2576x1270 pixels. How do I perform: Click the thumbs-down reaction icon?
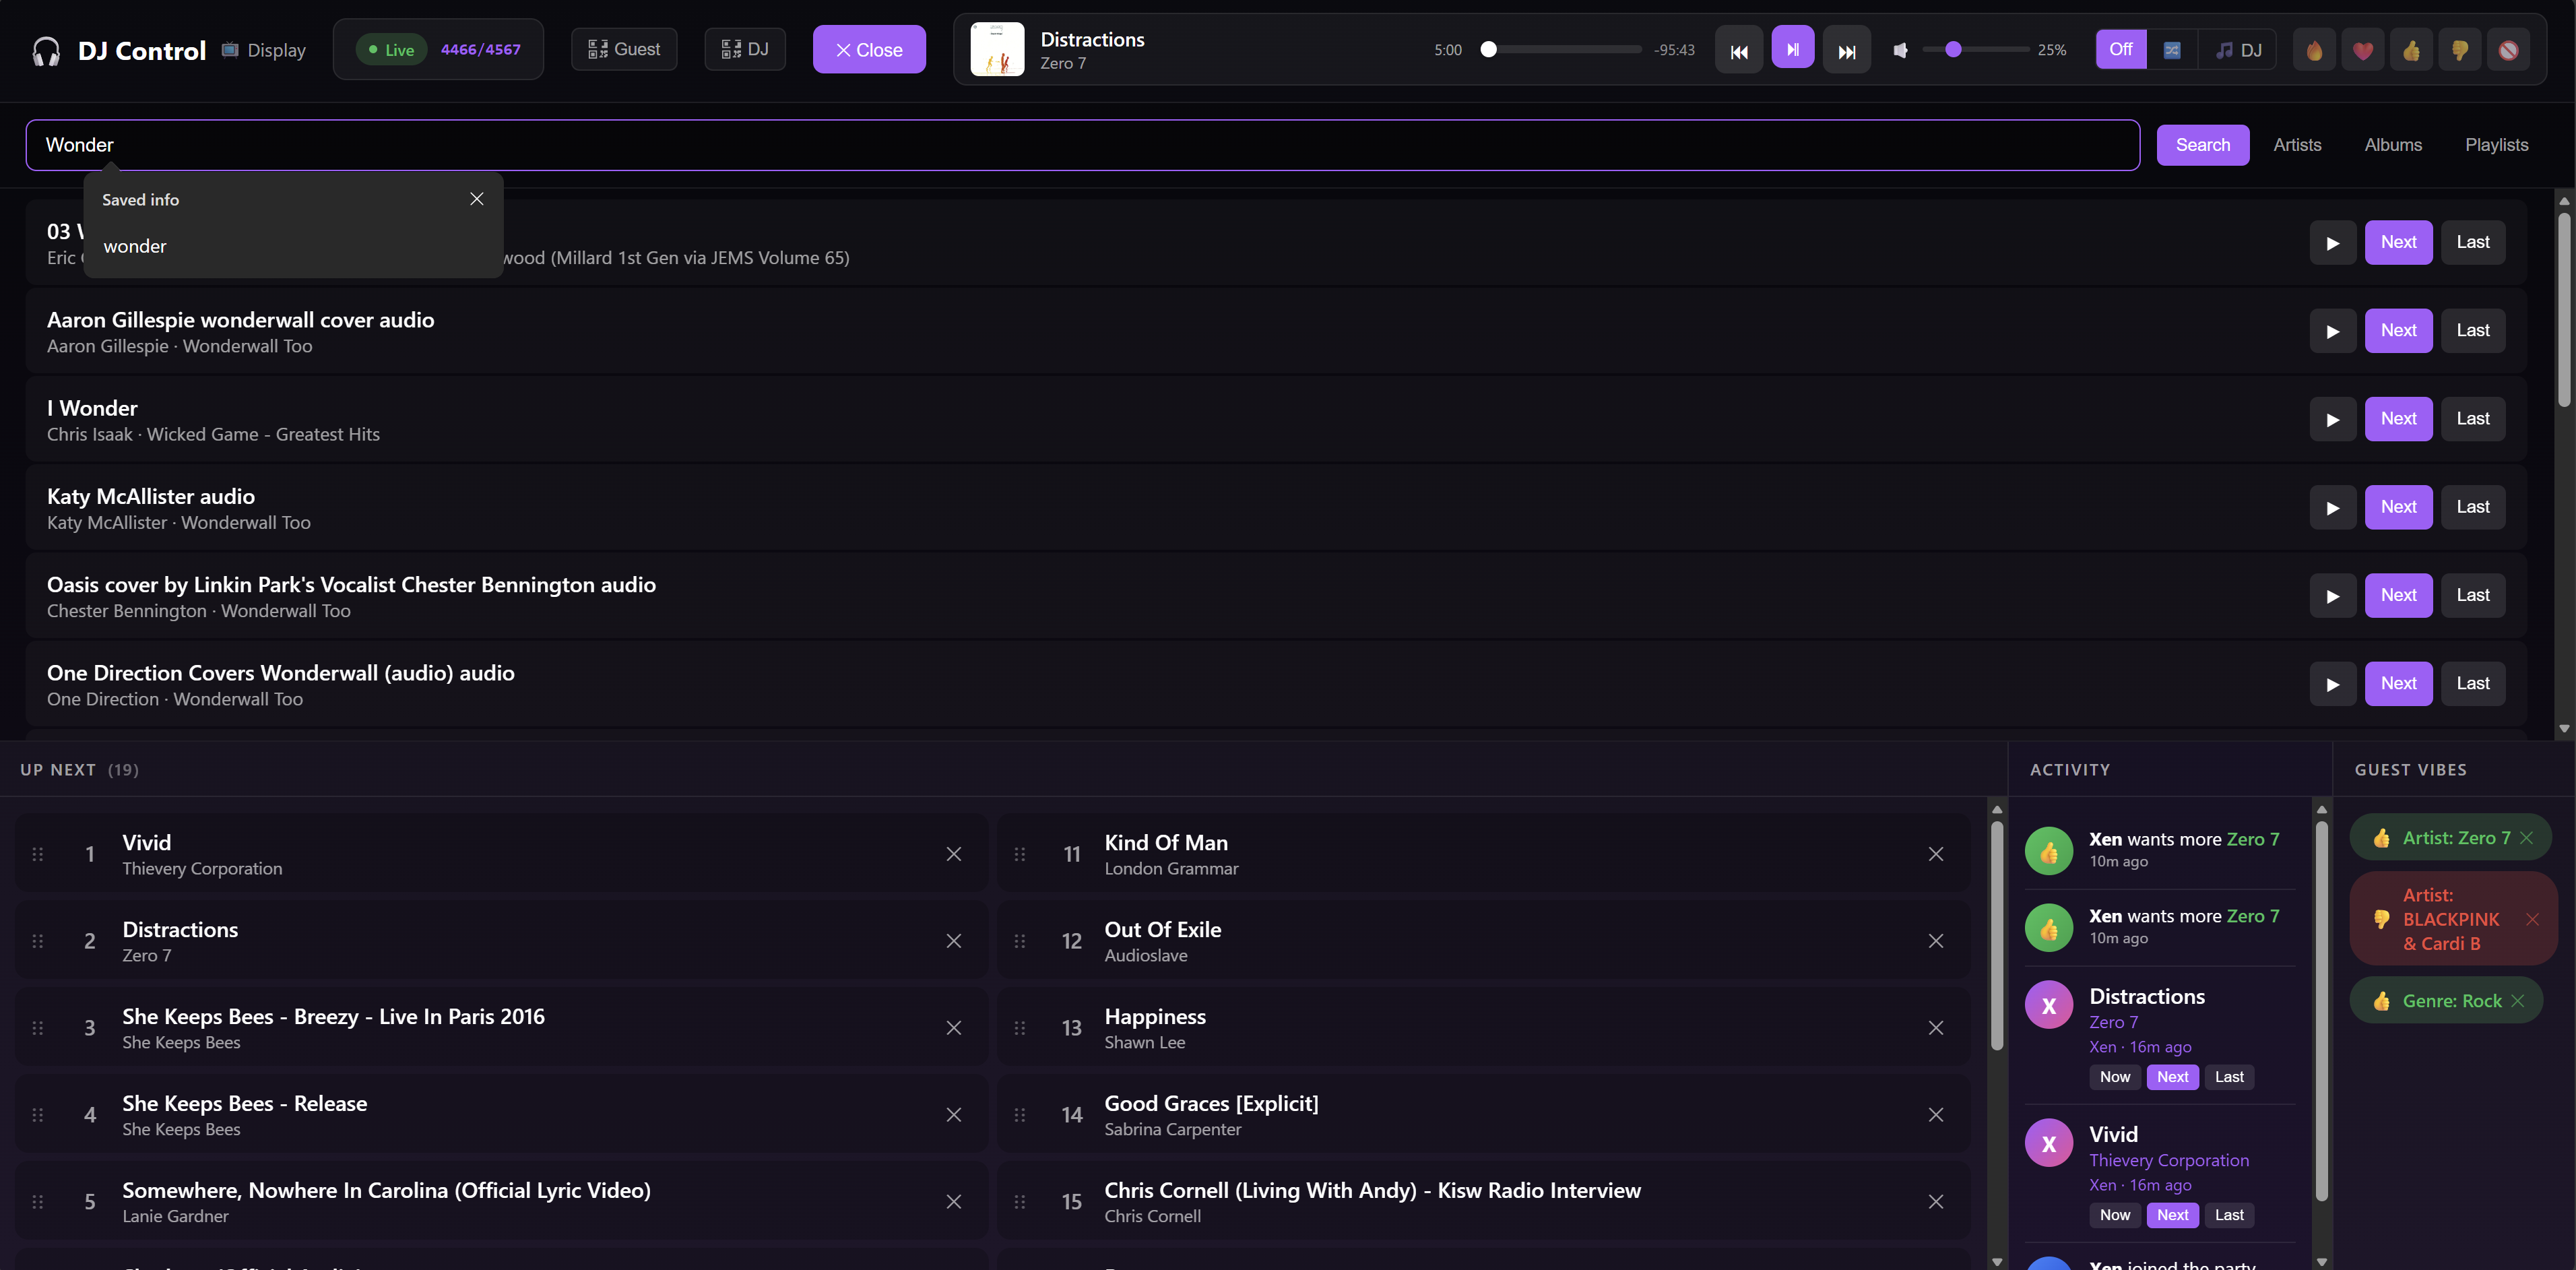(2459, 50)
